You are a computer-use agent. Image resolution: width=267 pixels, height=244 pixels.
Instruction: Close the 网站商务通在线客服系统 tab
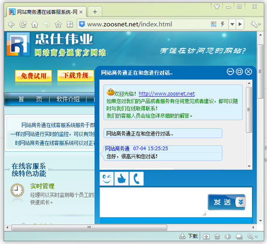click(x=81, y=12)
